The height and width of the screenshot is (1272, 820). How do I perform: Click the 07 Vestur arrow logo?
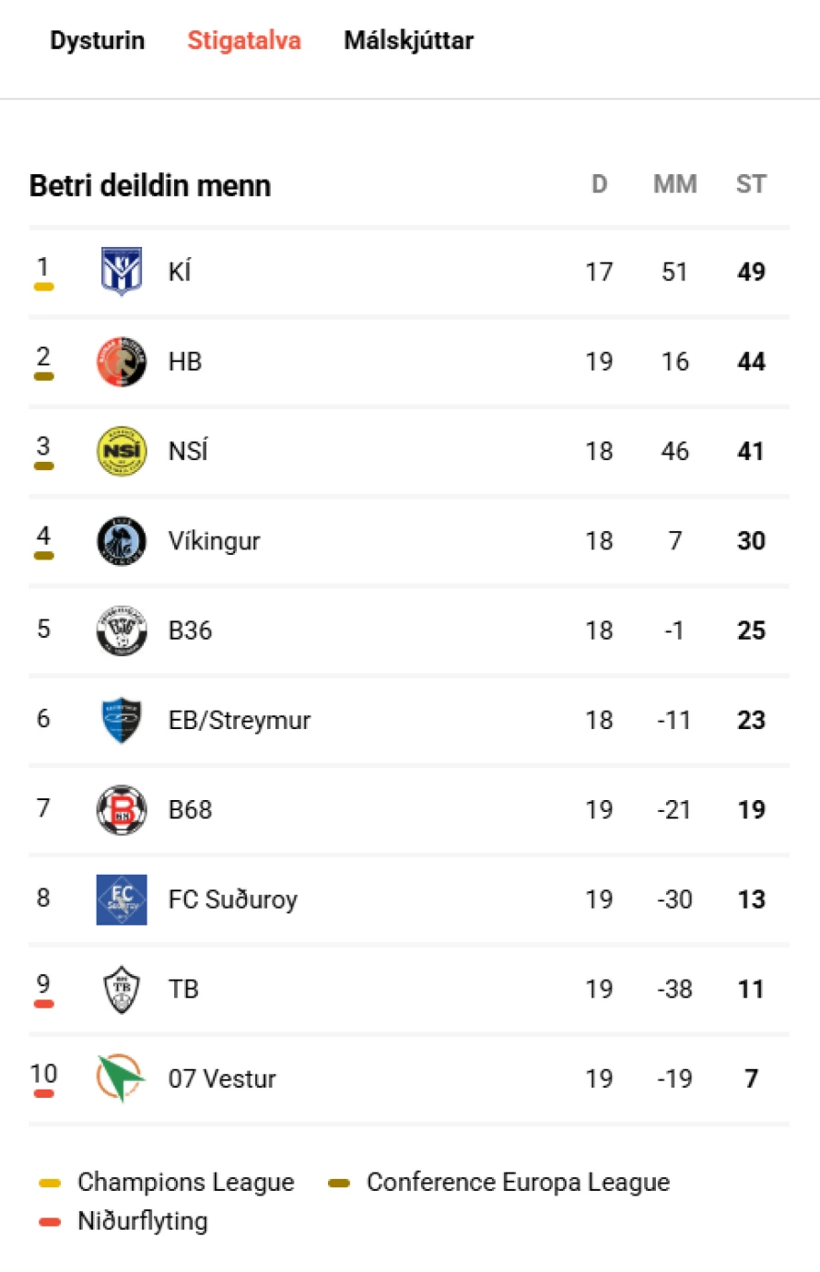coord(122,1078)
